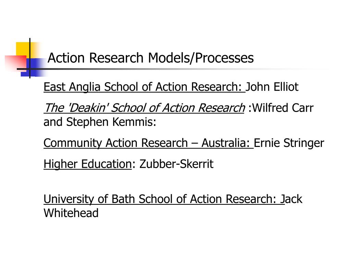The image size is (351, 263).
Task: Click the name Whitehead
Action: click(71, 213)
